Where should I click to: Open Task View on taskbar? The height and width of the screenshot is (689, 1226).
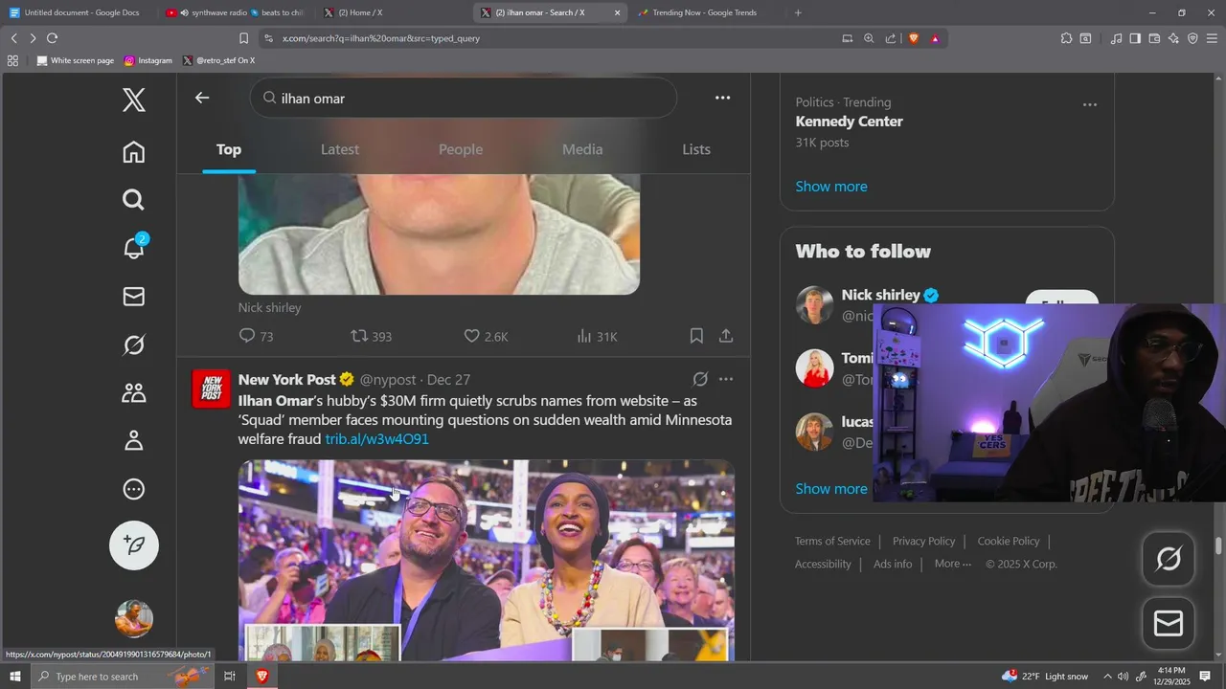[x=230, y=677]
